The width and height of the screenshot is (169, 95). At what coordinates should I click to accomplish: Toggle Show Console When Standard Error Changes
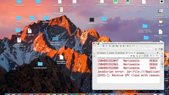tap(147, 56)
